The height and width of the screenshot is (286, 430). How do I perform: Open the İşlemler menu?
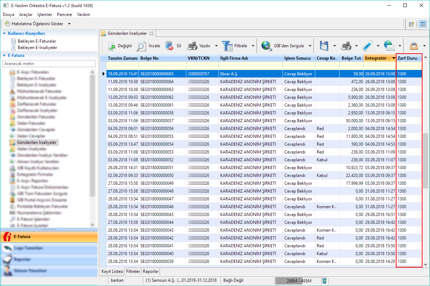pos(45,15)
